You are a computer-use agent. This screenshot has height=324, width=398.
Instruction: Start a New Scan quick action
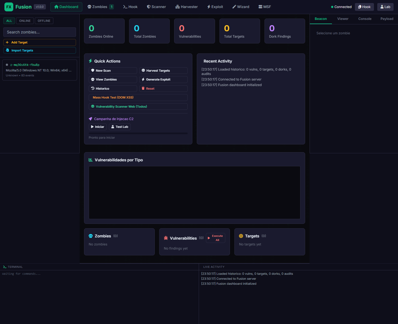click(x=113, y=71)
